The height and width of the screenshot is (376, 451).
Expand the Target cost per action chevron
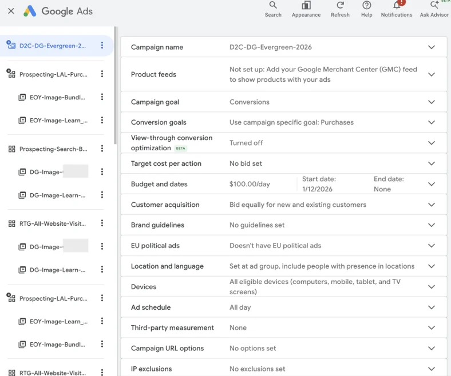(431, 163)
